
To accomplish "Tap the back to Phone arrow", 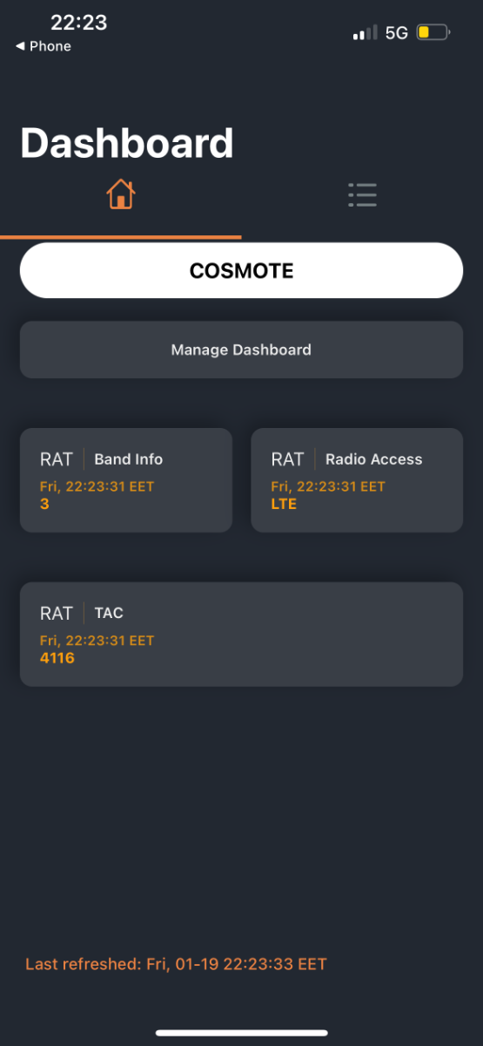I will 20,46.
